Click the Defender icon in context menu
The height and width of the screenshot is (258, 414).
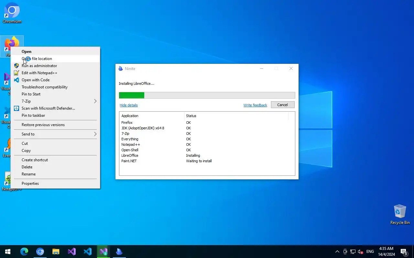[x=16, y=108]
